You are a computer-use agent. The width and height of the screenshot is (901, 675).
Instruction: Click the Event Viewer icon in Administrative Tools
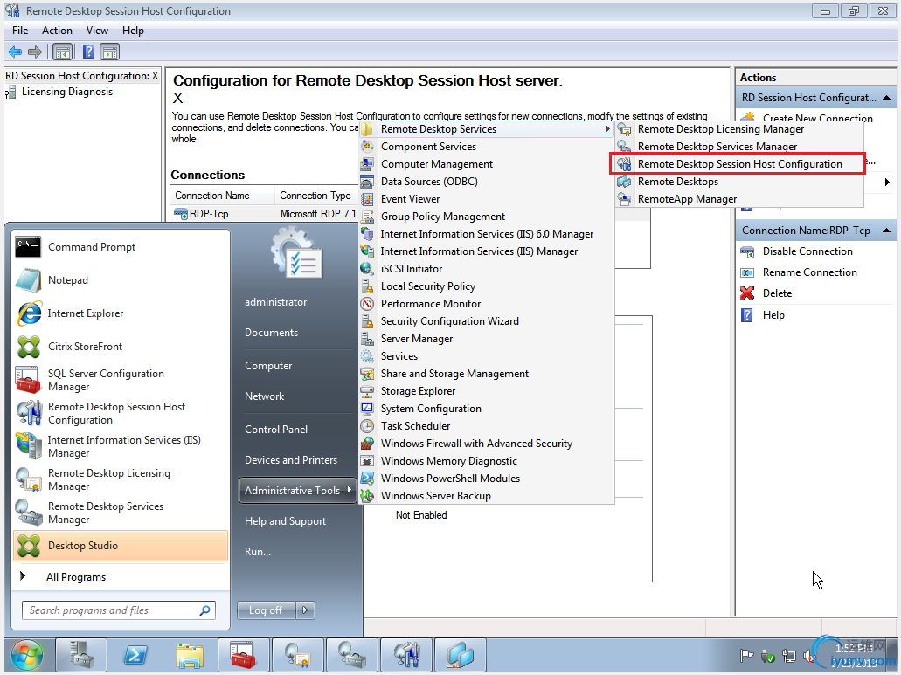(x=367, y=199)
